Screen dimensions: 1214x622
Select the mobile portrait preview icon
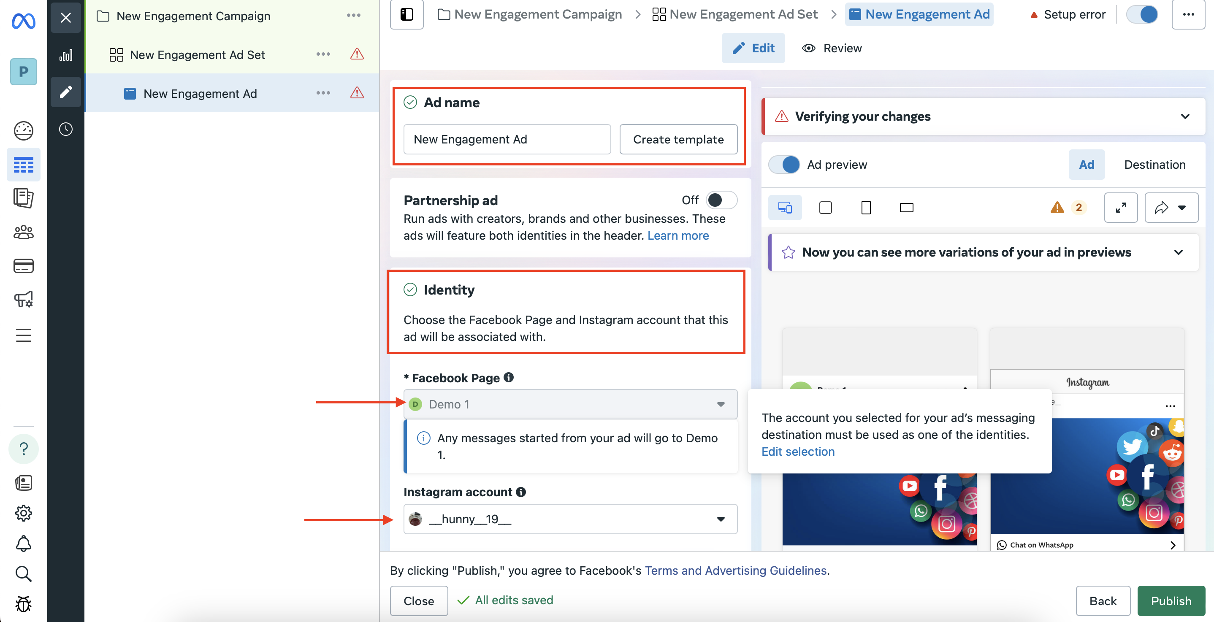point(866,207)
